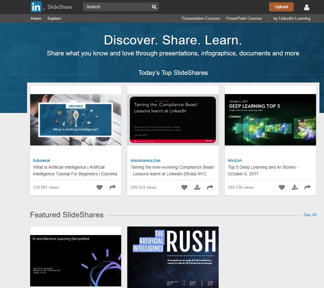The image size is (324, 288).
Task: Share the NVIDIA Deep Learning slideshare
Action: 308,187
